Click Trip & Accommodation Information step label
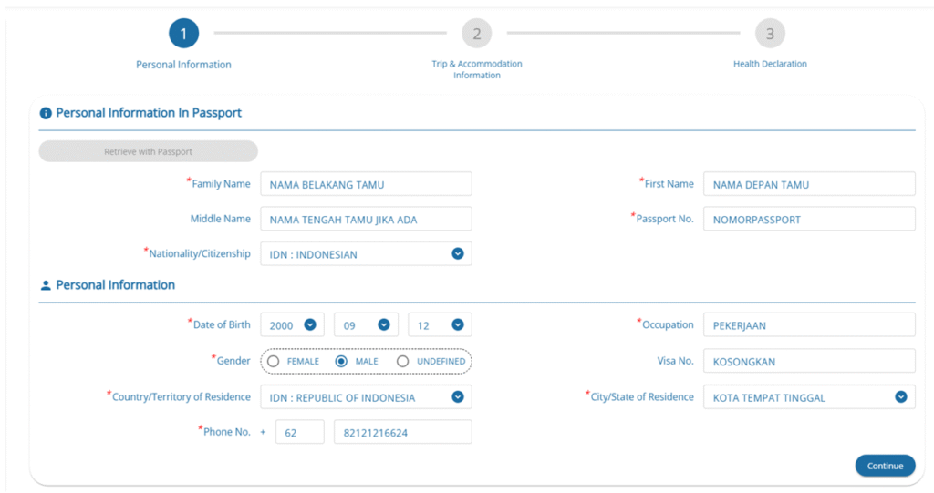934x493 pixels. [476, 69]
